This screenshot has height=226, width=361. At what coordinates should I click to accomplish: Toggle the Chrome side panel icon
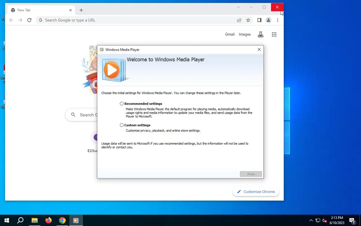point(259,20)
